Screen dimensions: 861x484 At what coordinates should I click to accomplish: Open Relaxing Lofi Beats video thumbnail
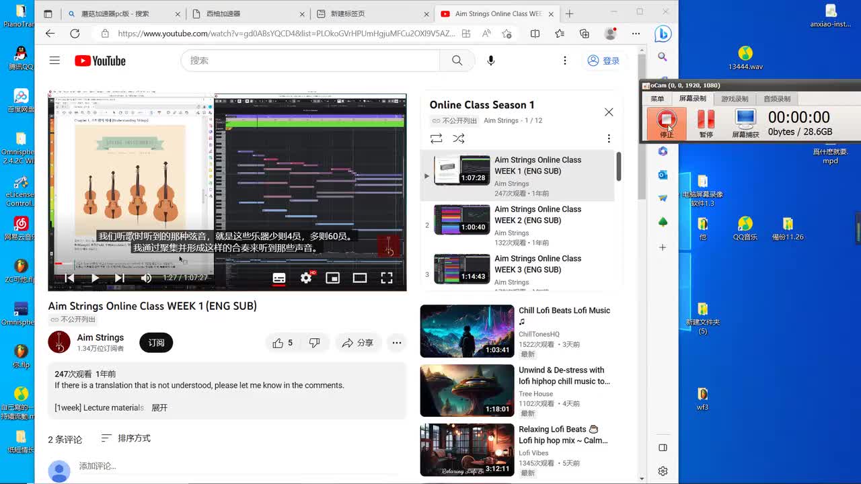(467, 450)
